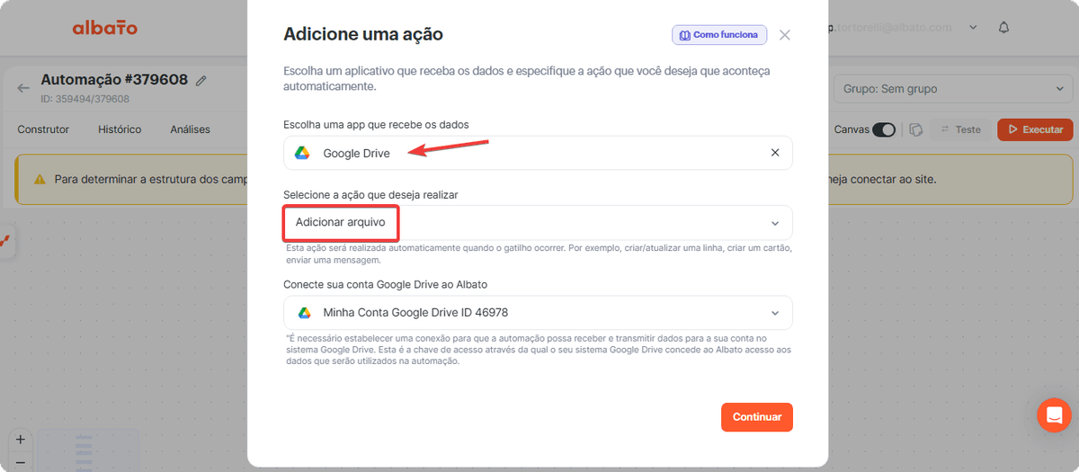Click the Como funciona help button
The width and height of the screenshot is (1079, 472).
[719, 35]
